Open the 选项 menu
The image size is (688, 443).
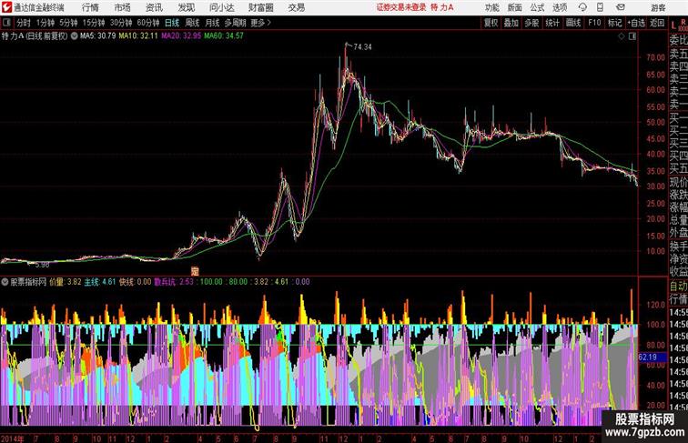560,7
